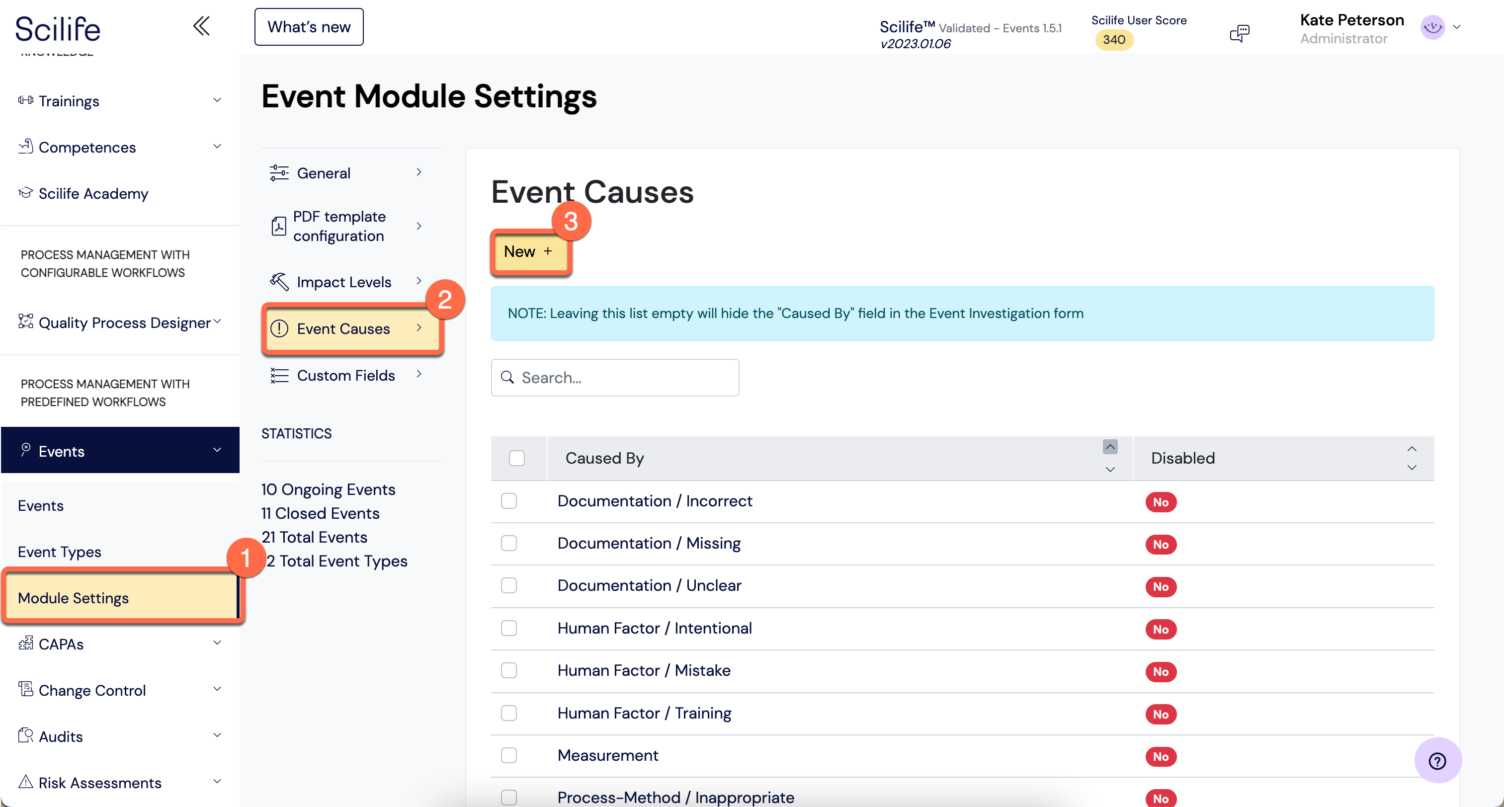Click the Impact Levels gavel icon
This screenshot has height=807, width=1504.
coord(279,281)
